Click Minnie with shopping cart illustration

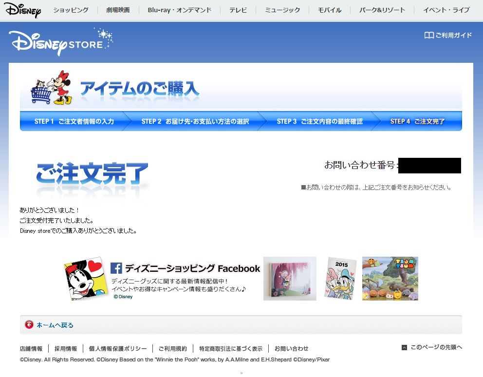[52, 88]
